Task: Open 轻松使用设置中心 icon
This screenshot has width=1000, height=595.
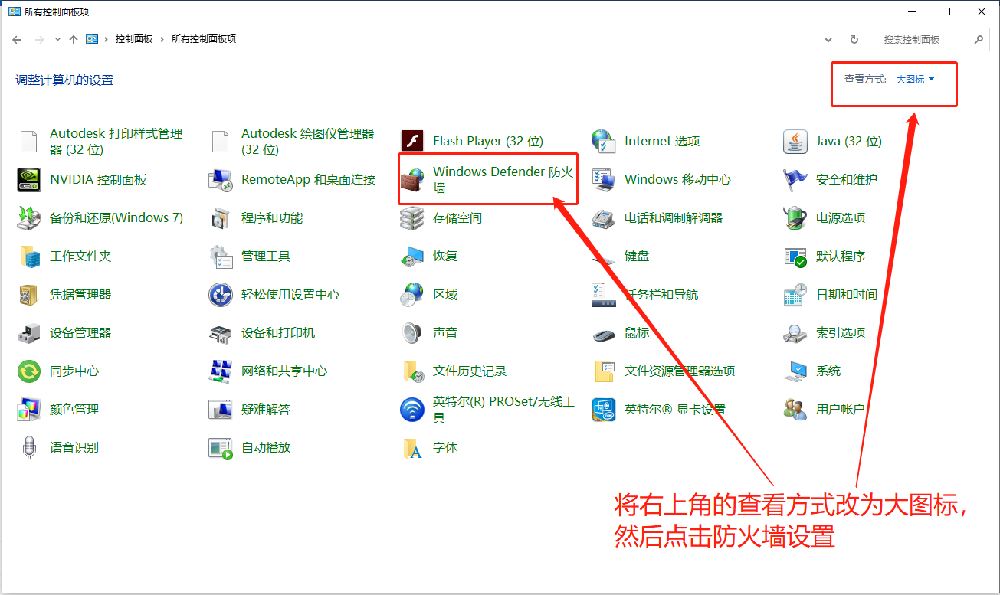Action: 220,295
